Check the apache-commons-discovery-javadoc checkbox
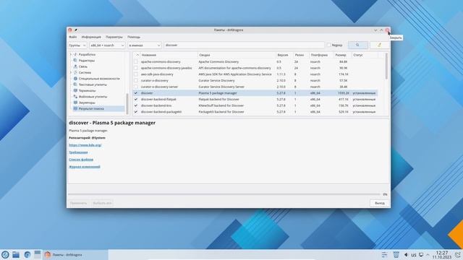 (136, 68)
